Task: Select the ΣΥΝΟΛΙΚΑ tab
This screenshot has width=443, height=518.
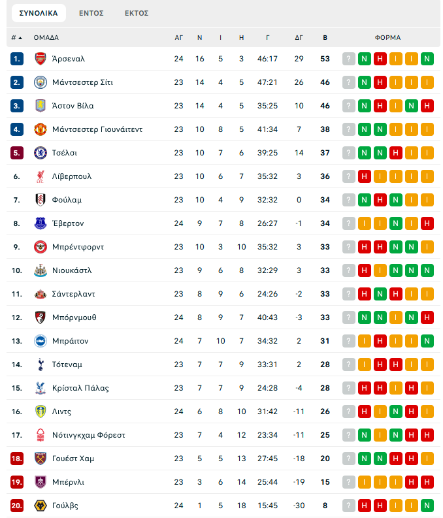Action: [39, 13]
